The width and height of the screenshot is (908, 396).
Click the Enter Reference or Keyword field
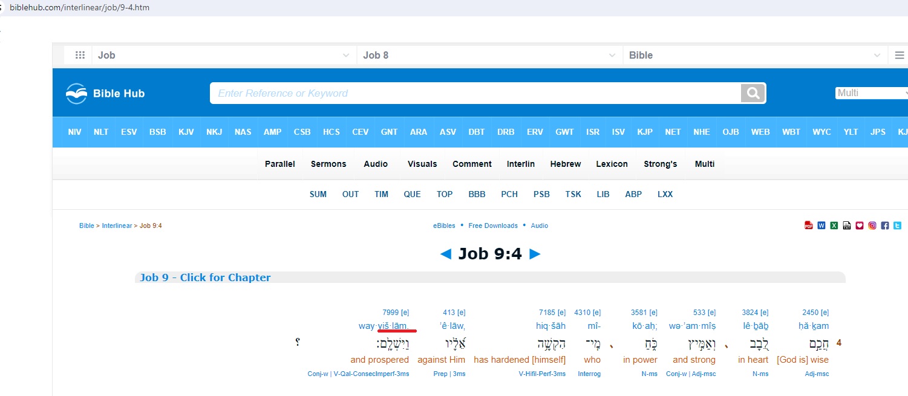click(475, 93)
